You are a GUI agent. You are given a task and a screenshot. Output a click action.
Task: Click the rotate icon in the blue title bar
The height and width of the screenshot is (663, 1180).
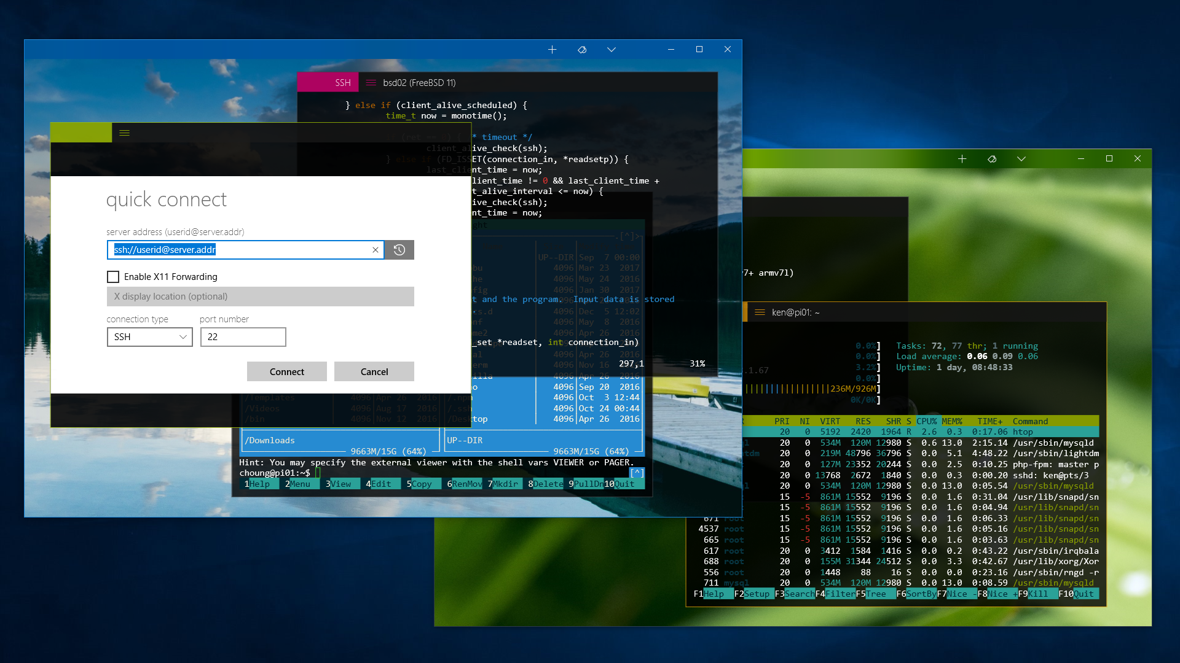581,50
